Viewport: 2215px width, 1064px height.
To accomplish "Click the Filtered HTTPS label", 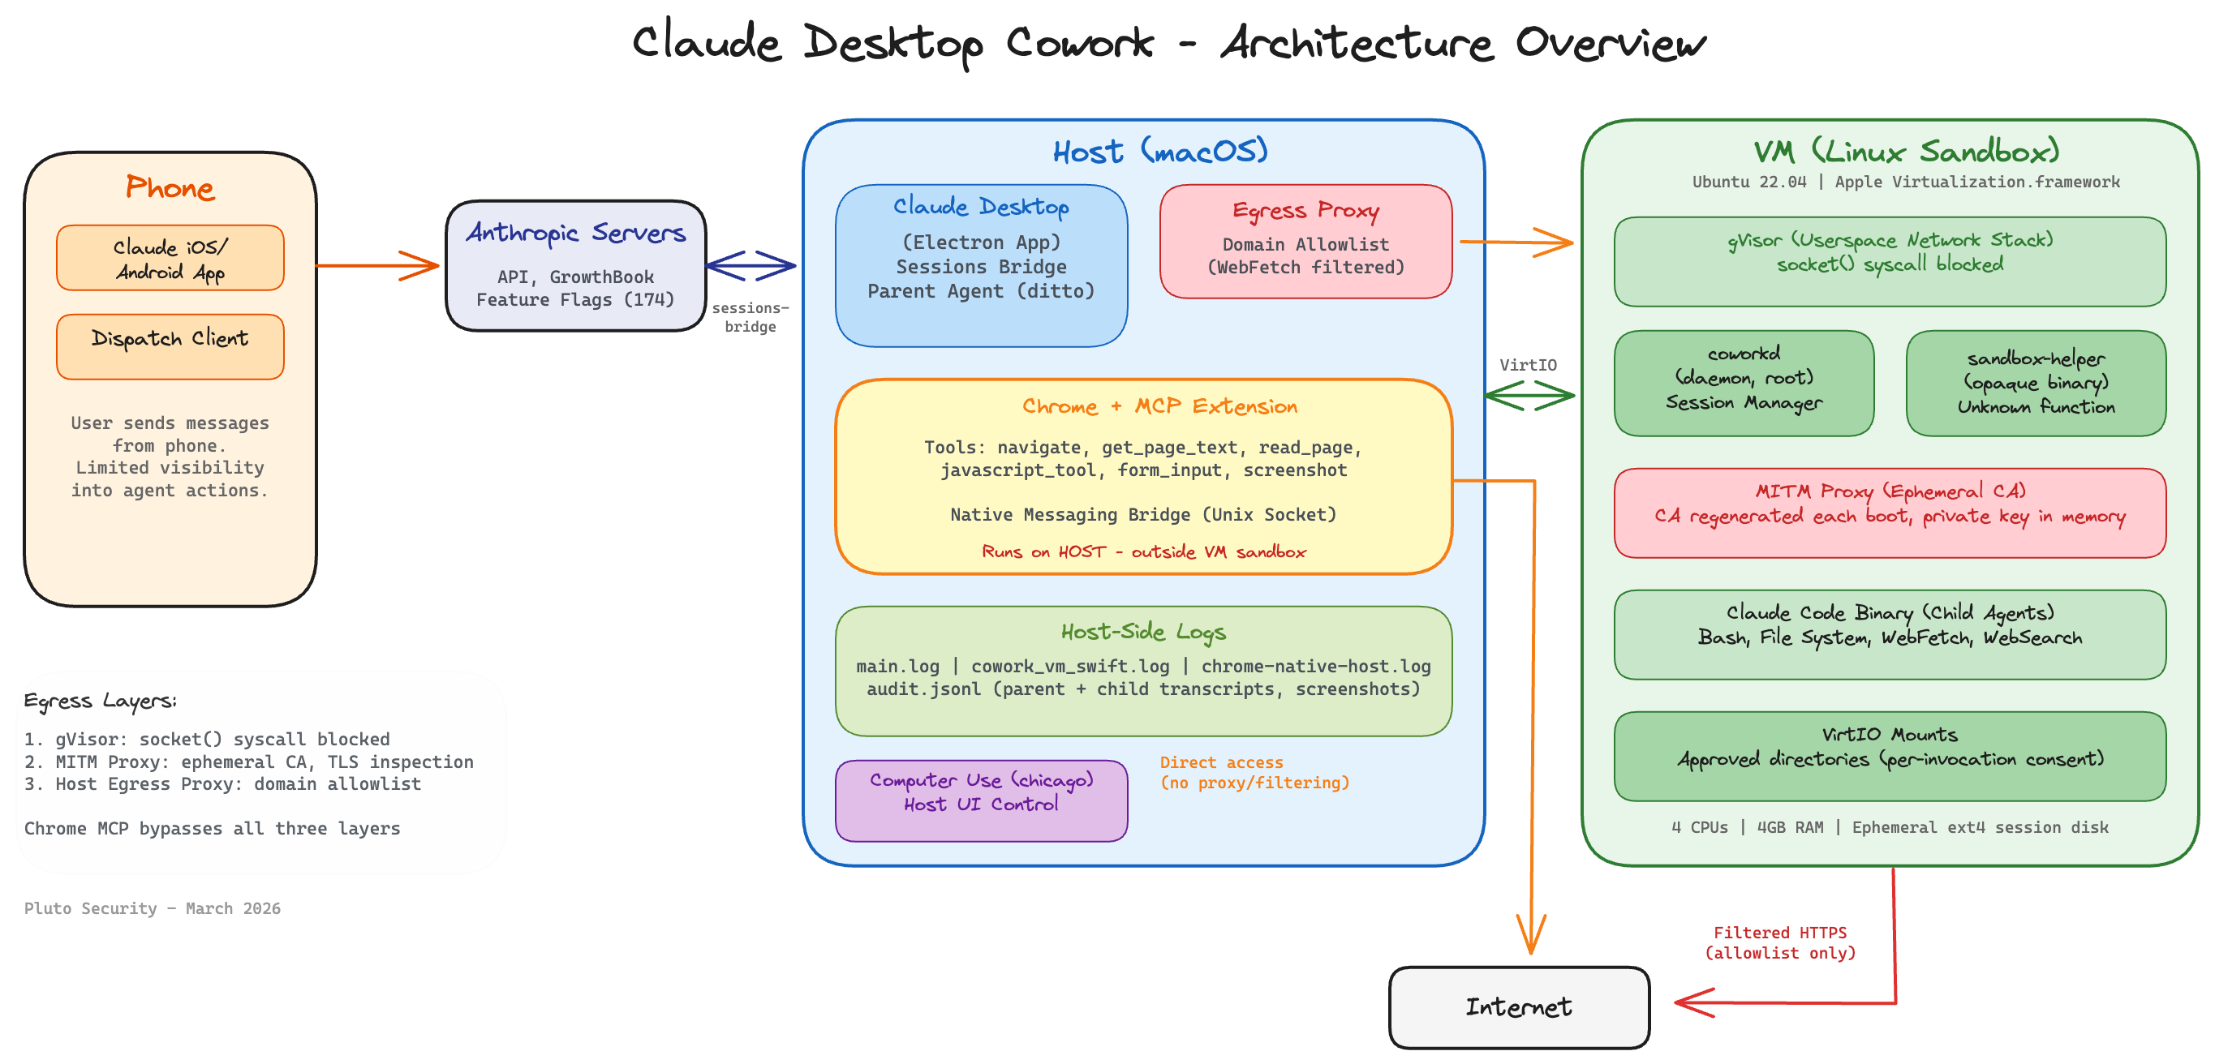I will click(x=1779, y=942).
